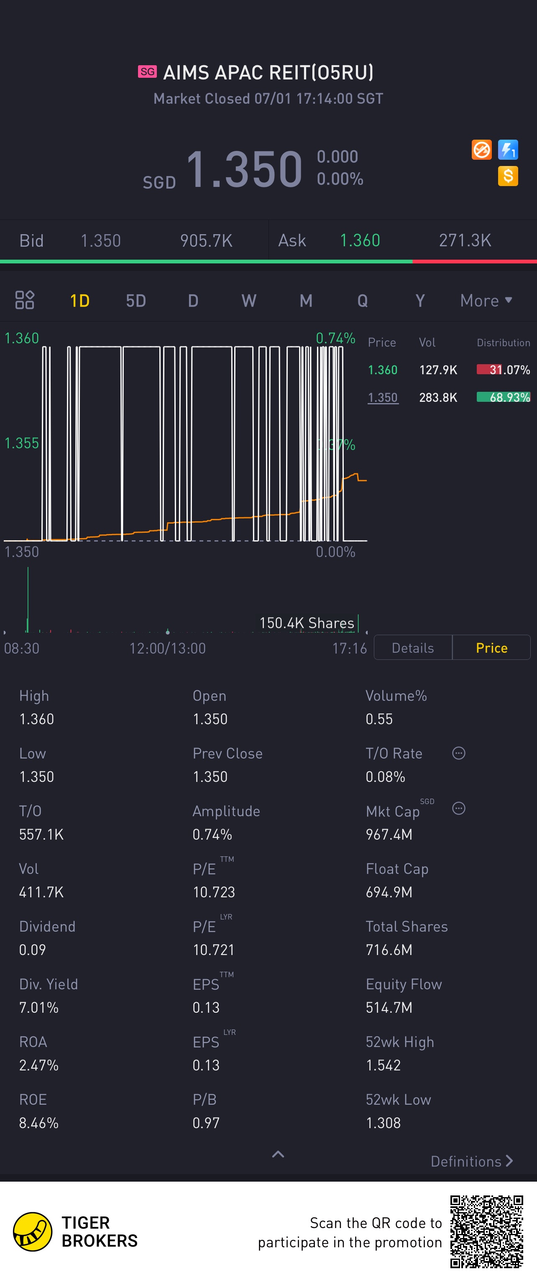
Task: Tap the pink SG market badge
Action: pos(147,72)
